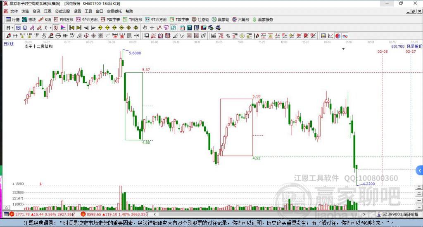Open the 江恩轮 tool
Image resolution: width=423 pixels, height=227 pixels.
click(x=200, y=19)
